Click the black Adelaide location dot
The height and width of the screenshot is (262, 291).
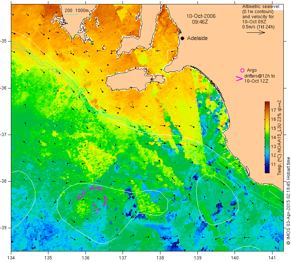point(183,38)
